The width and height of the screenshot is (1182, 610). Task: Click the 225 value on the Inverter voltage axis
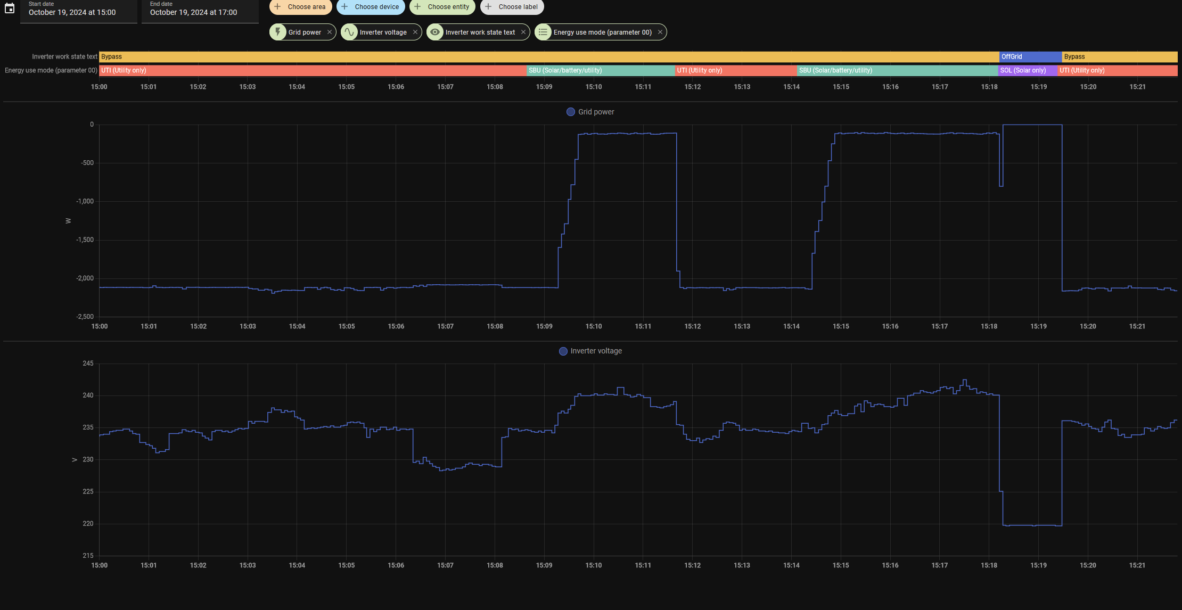(88, 492)
